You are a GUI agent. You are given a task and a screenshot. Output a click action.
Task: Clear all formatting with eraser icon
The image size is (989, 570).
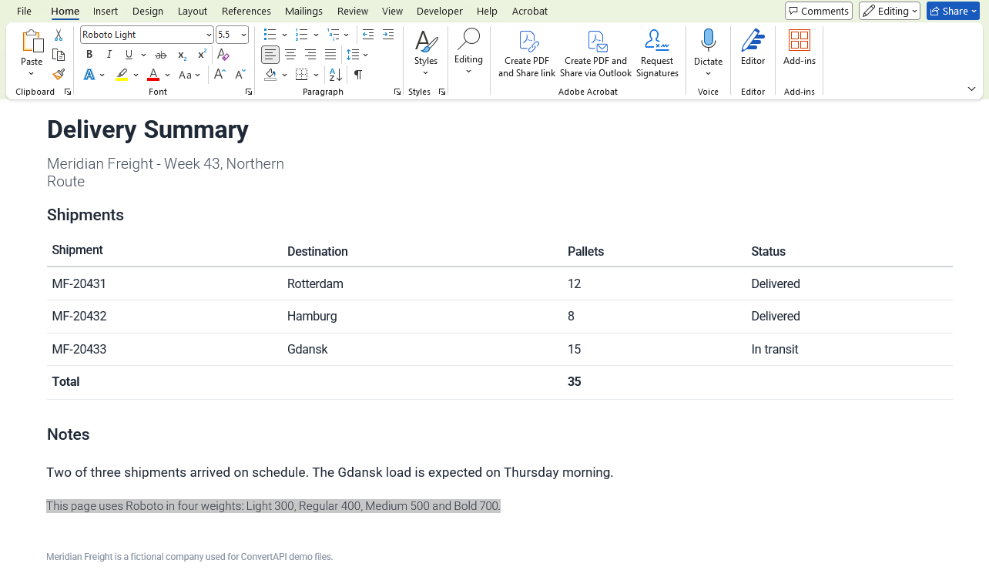(223, 55)
